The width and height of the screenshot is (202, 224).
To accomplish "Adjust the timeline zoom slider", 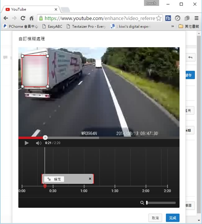I will [x=147, y=203].
